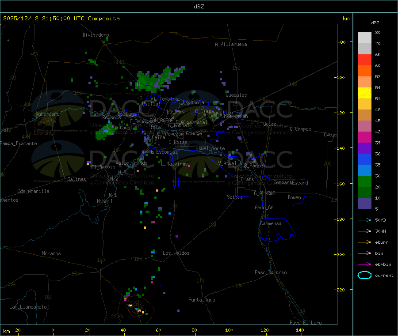The height and width of the screenshot is (336, 398).
Task: Click the yellow 54 dBZ legend swatch
Action: [x=364, y=93]
